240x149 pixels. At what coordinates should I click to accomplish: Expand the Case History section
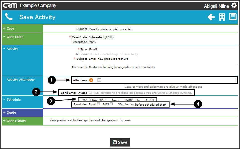coord(22,121)
